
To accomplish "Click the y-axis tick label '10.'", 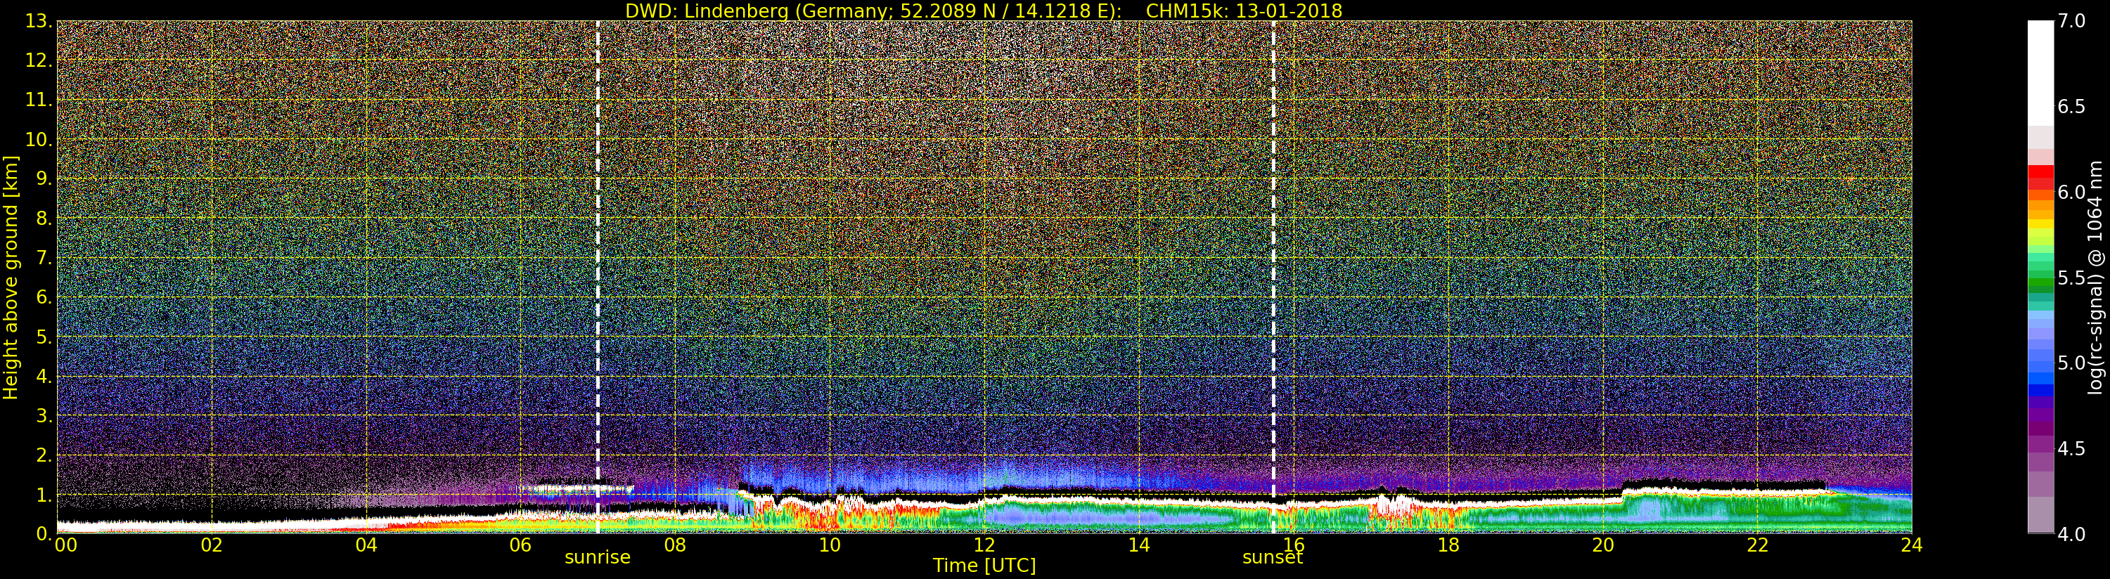I will click(39, 139).
